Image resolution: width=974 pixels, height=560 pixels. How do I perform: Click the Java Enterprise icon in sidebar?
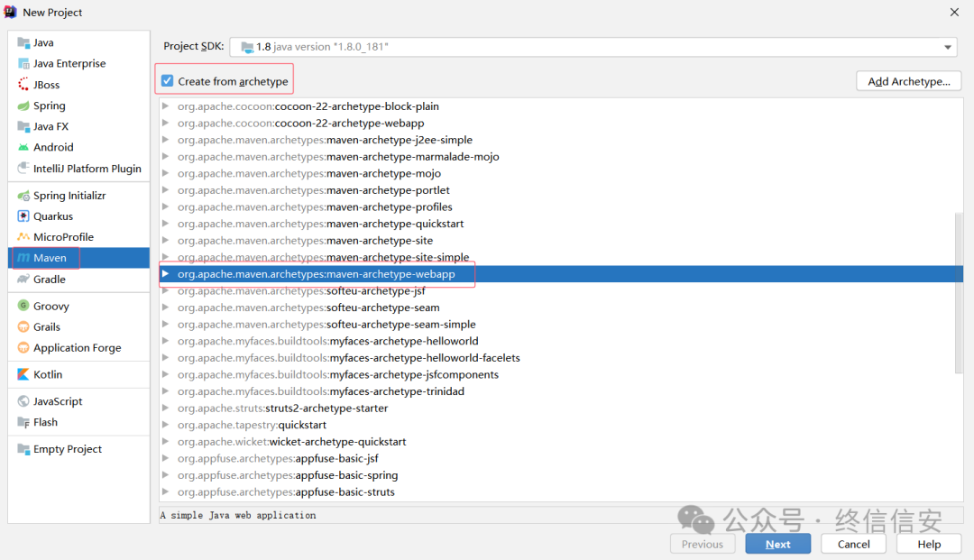click(x=23, y=64)
